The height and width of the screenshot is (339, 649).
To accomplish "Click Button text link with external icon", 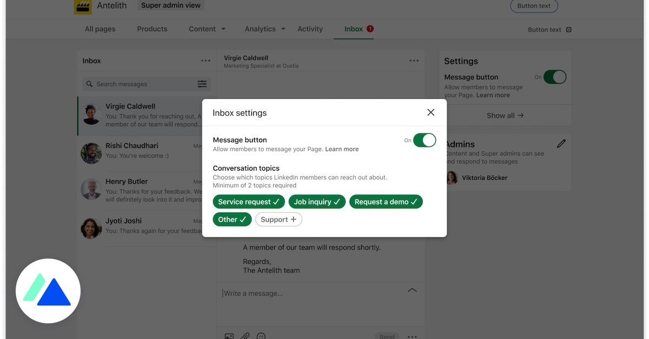I will 549,30.
